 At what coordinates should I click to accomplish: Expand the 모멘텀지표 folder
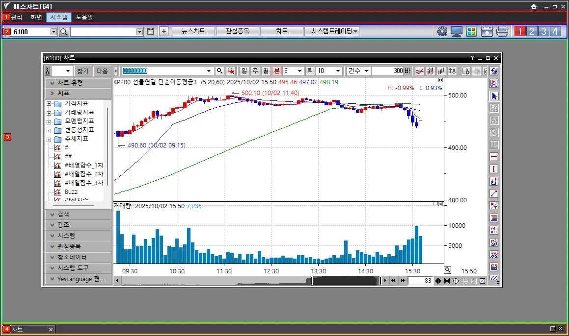click(x=49, y=121)
